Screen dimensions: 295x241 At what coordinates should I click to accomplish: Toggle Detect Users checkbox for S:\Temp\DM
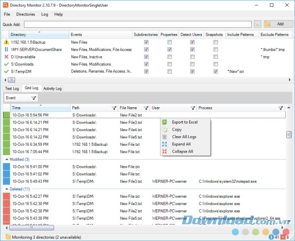click(192, 71)
